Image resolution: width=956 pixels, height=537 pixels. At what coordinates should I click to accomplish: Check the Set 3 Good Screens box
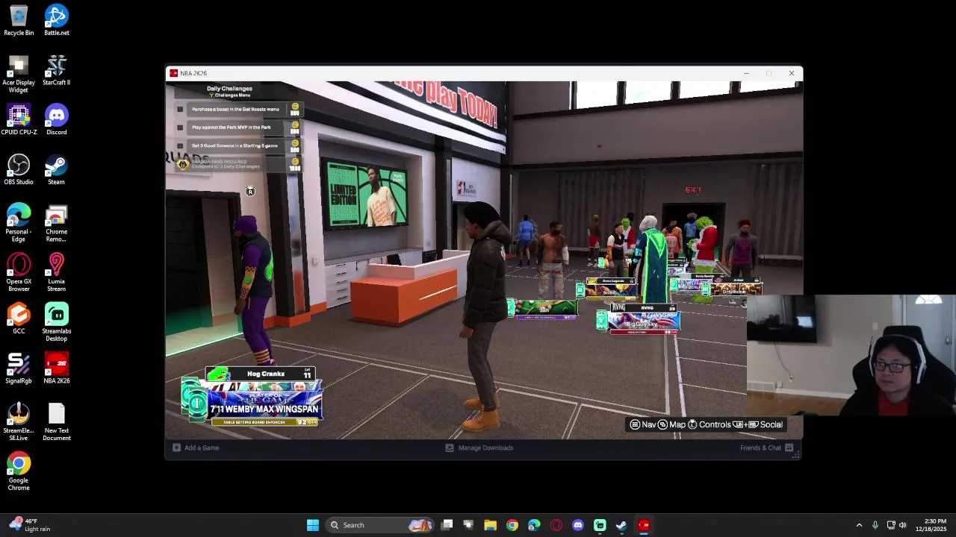tap(180, 145)
